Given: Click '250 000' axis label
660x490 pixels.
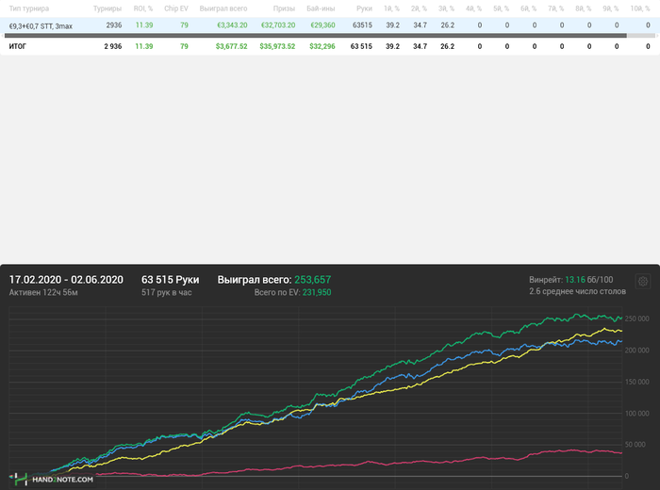Looking at the screenshot, I should click(x=636, y=318).
